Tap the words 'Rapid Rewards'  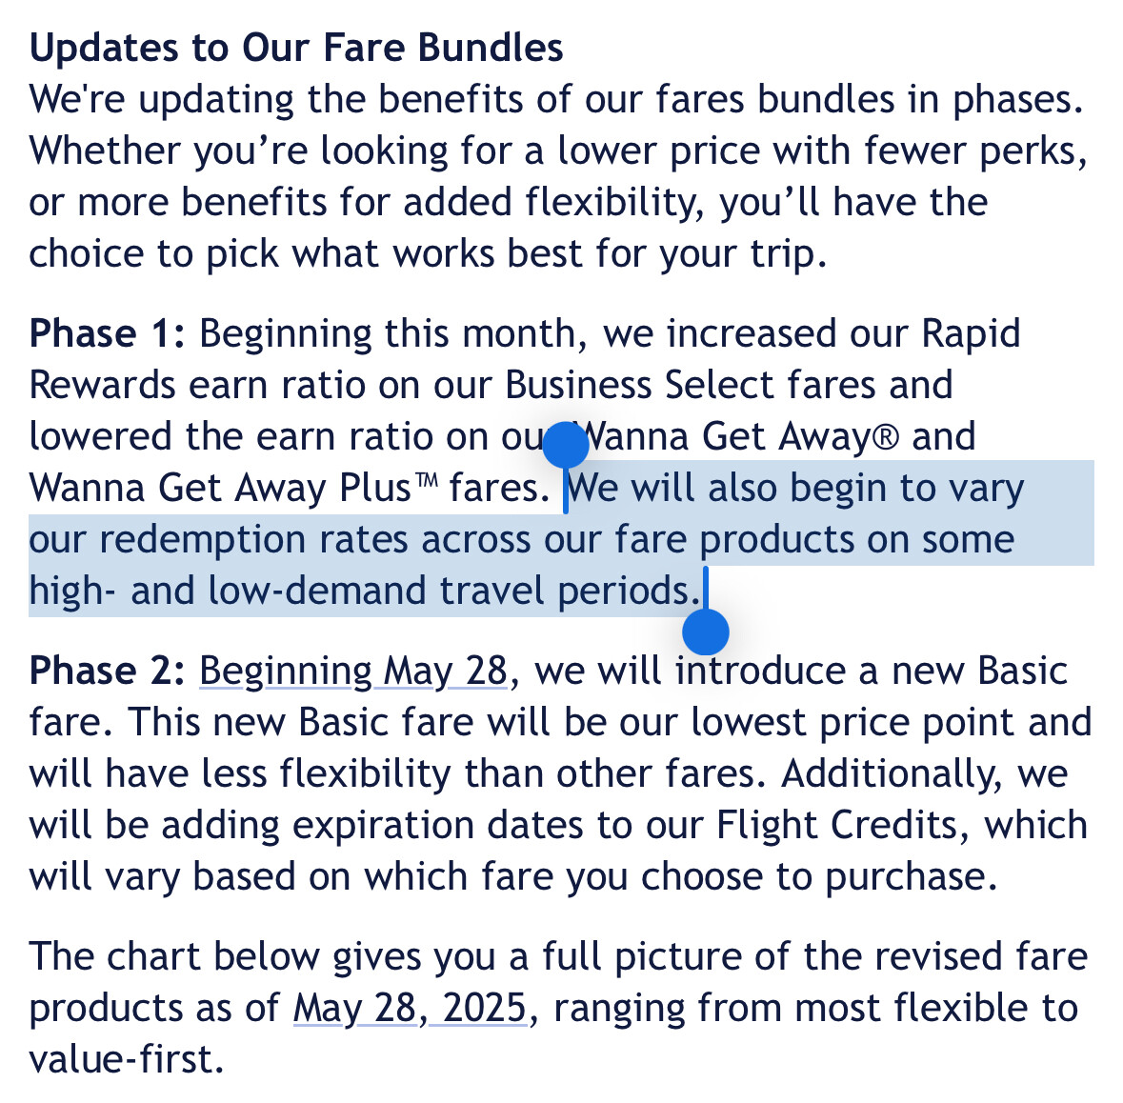[x=972, y=334]
